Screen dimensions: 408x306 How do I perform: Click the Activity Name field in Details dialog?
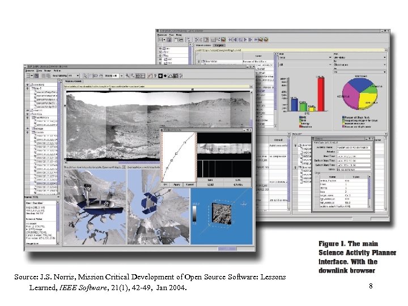(x=354, y=147)
